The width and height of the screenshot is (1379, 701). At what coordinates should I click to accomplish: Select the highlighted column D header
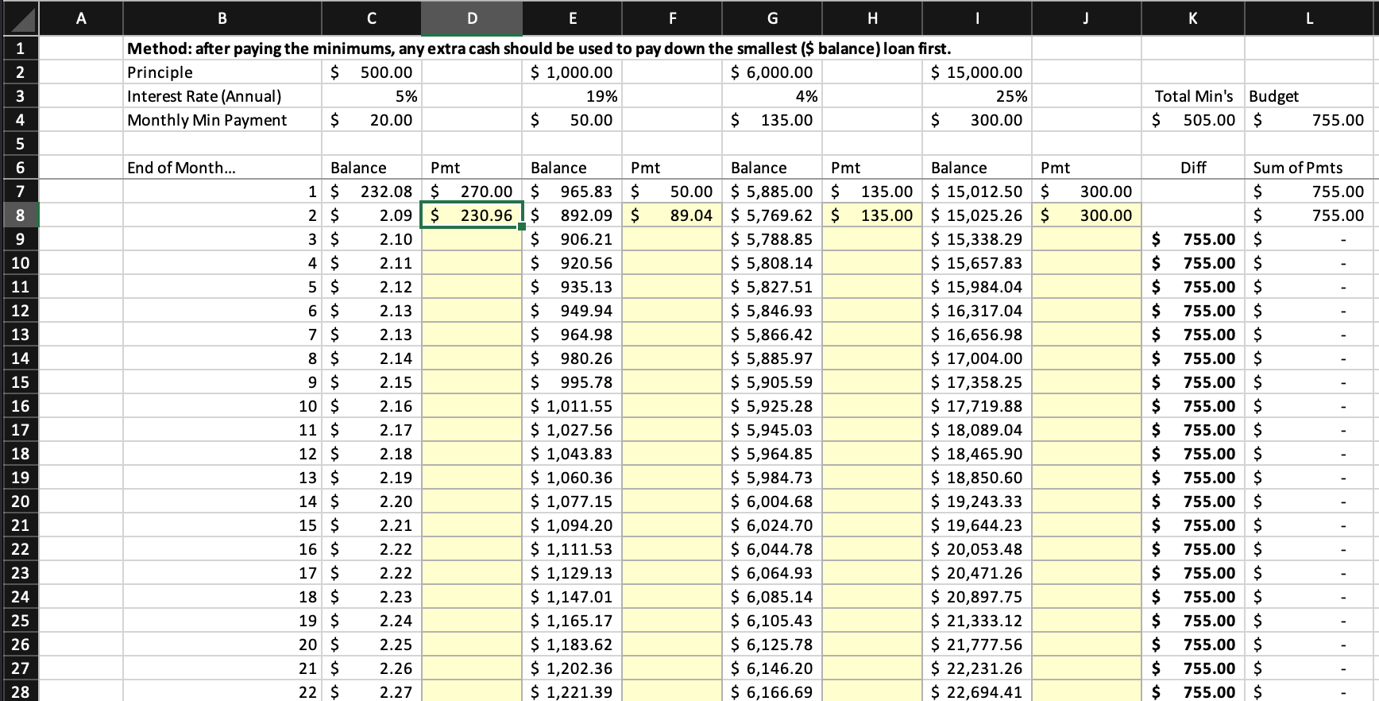(472, 18)
